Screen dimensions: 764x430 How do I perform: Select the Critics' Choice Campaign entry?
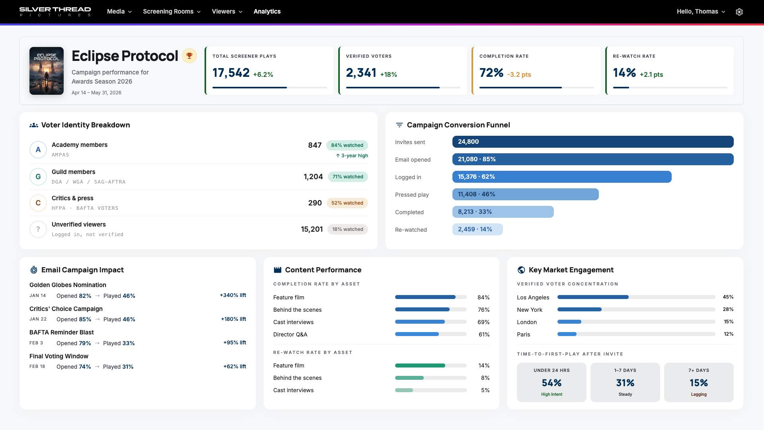click(138, 314)
